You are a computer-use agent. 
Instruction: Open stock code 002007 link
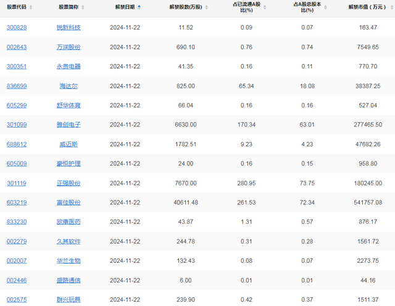click(17, 261)
